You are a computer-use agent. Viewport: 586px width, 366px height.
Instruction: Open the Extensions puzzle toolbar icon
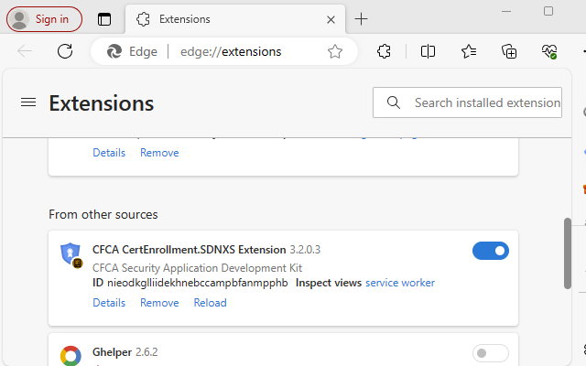(385, 51)
